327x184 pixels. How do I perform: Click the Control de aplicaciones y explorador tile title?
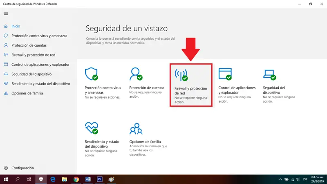[x=237, y=90]
